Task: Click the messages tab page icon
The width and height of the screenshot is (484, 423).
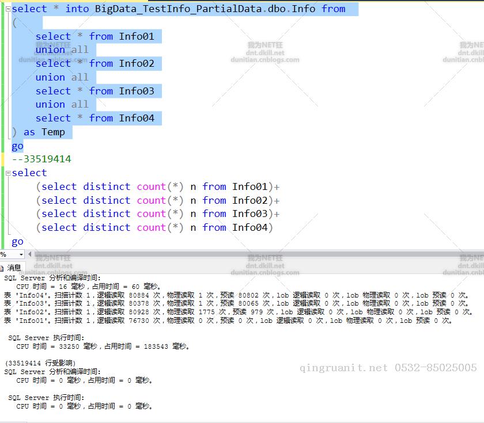Action: (x=2, y=268)
